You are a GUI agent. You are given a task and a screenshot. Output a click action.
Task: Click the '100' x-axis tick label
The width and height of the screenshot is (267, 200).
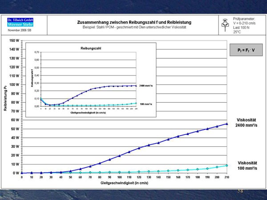pyautogui.click(x=119, y=177)
